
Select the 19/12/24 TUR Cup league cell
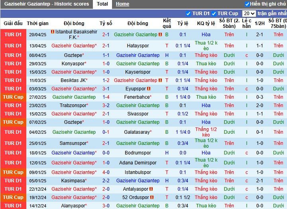click(x=13, y=197)
